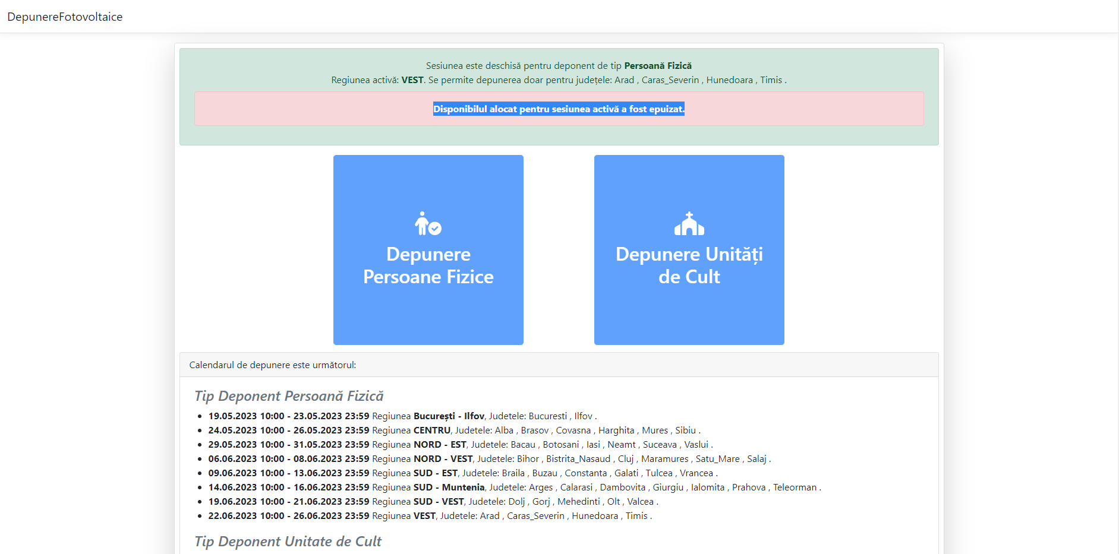Click 'Sesiunea este deschisă pentru deponent' text

(x=523, y=66)
